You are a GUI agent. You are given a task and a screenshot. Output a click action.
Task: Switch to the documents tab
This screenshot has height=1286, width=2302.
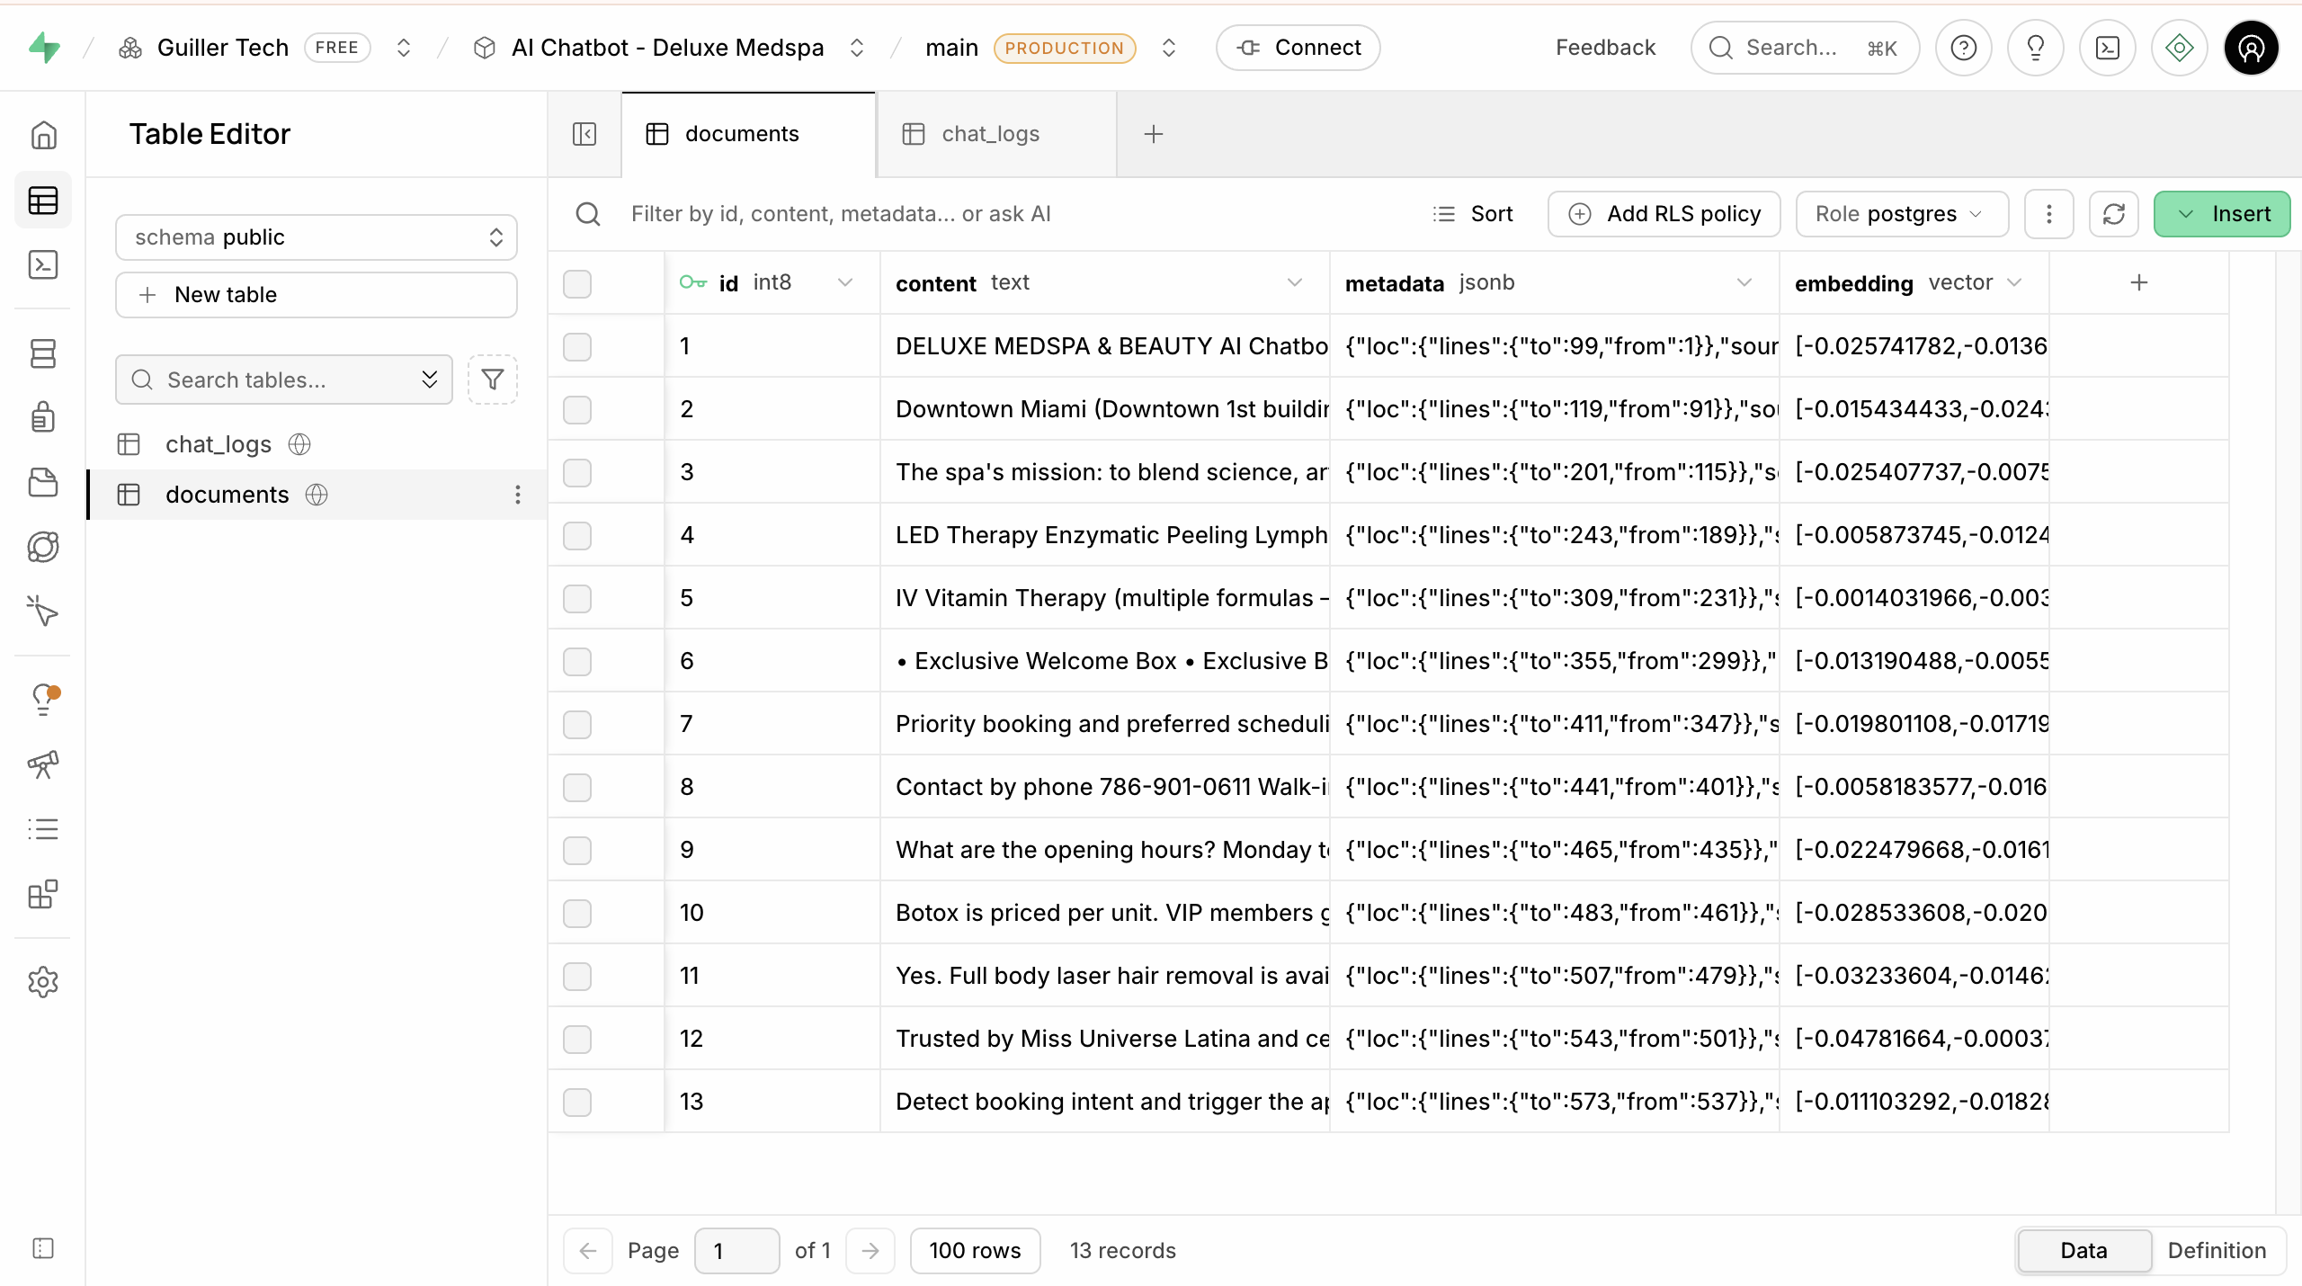pos(748,134)
